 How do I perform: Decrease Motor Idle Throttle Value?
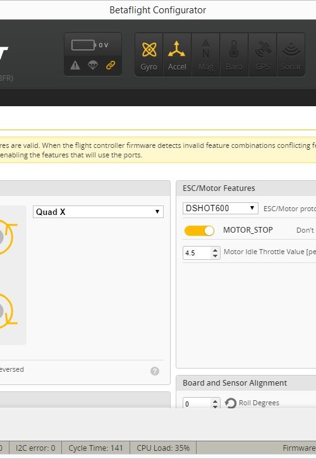click(216, 256)
